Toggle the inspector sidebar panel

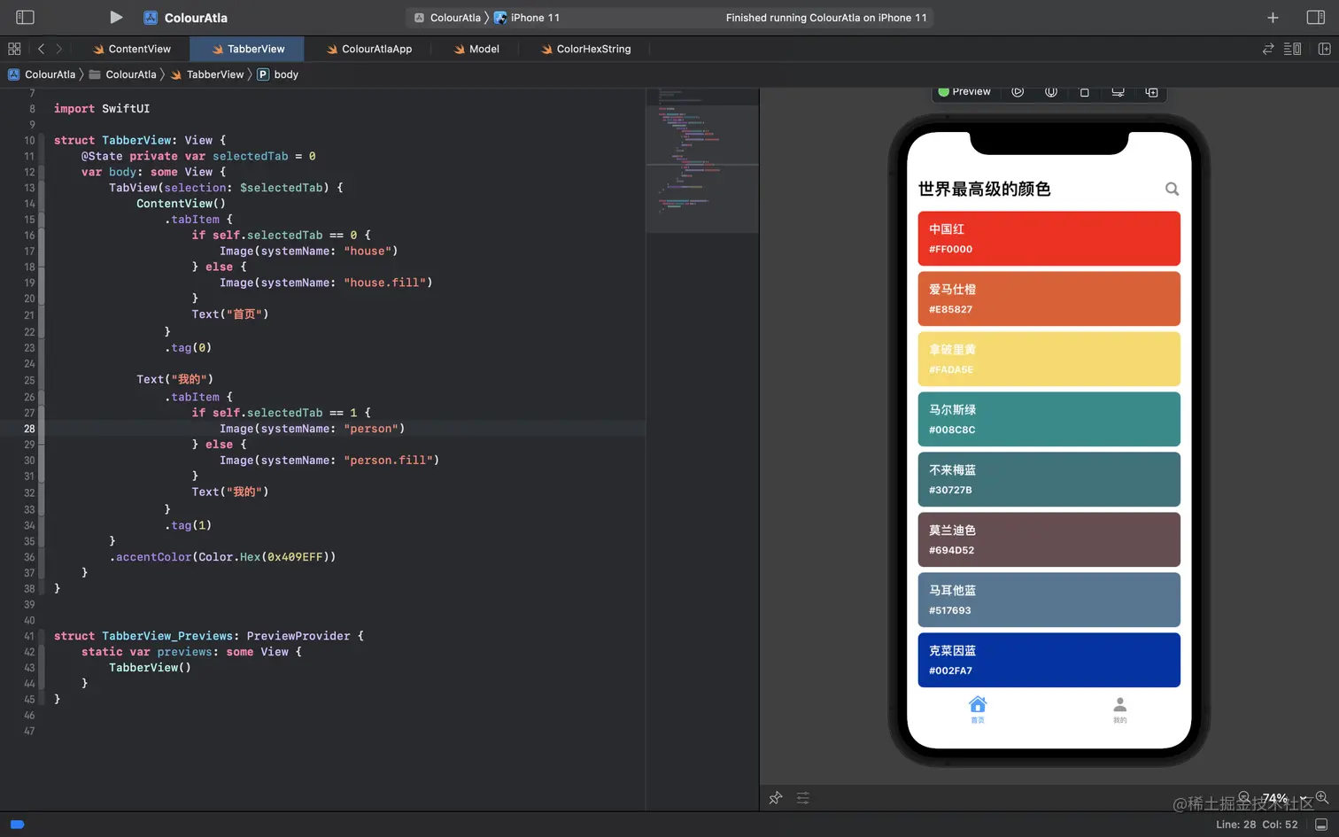pos(1315,17)
